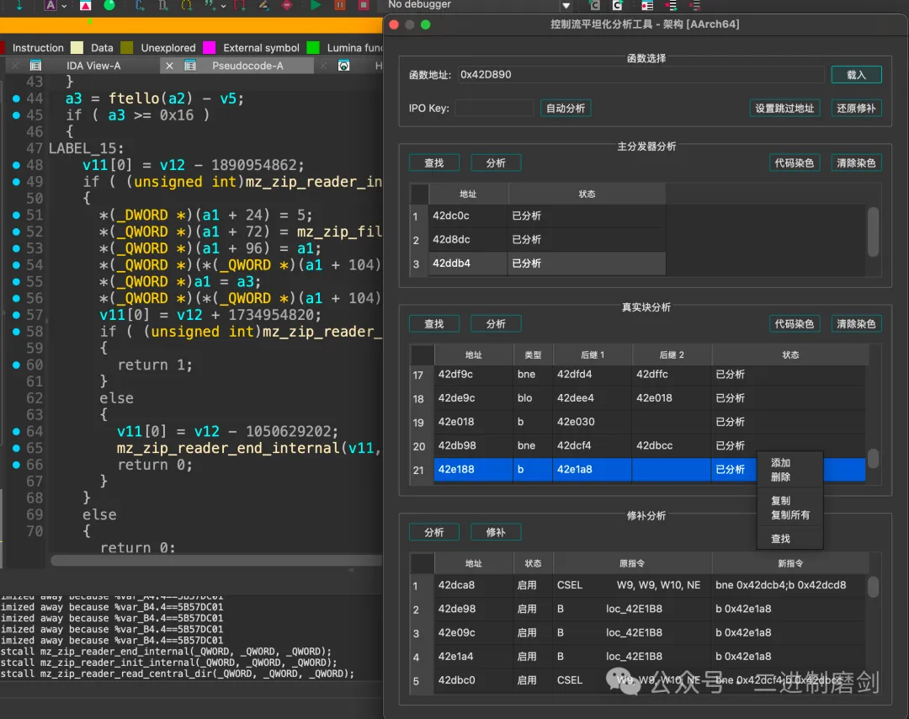Click the stop process square icon

pyautogui.click(x=364, y=5)
